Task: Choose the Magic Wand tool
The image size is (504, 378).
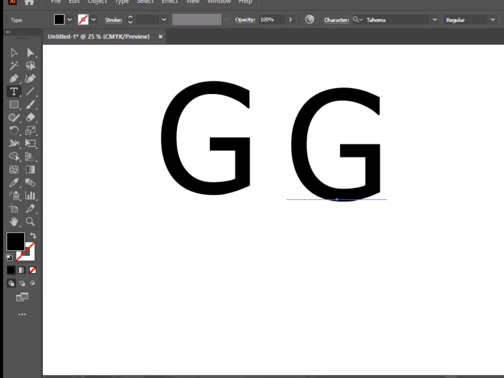Action: 14,66
